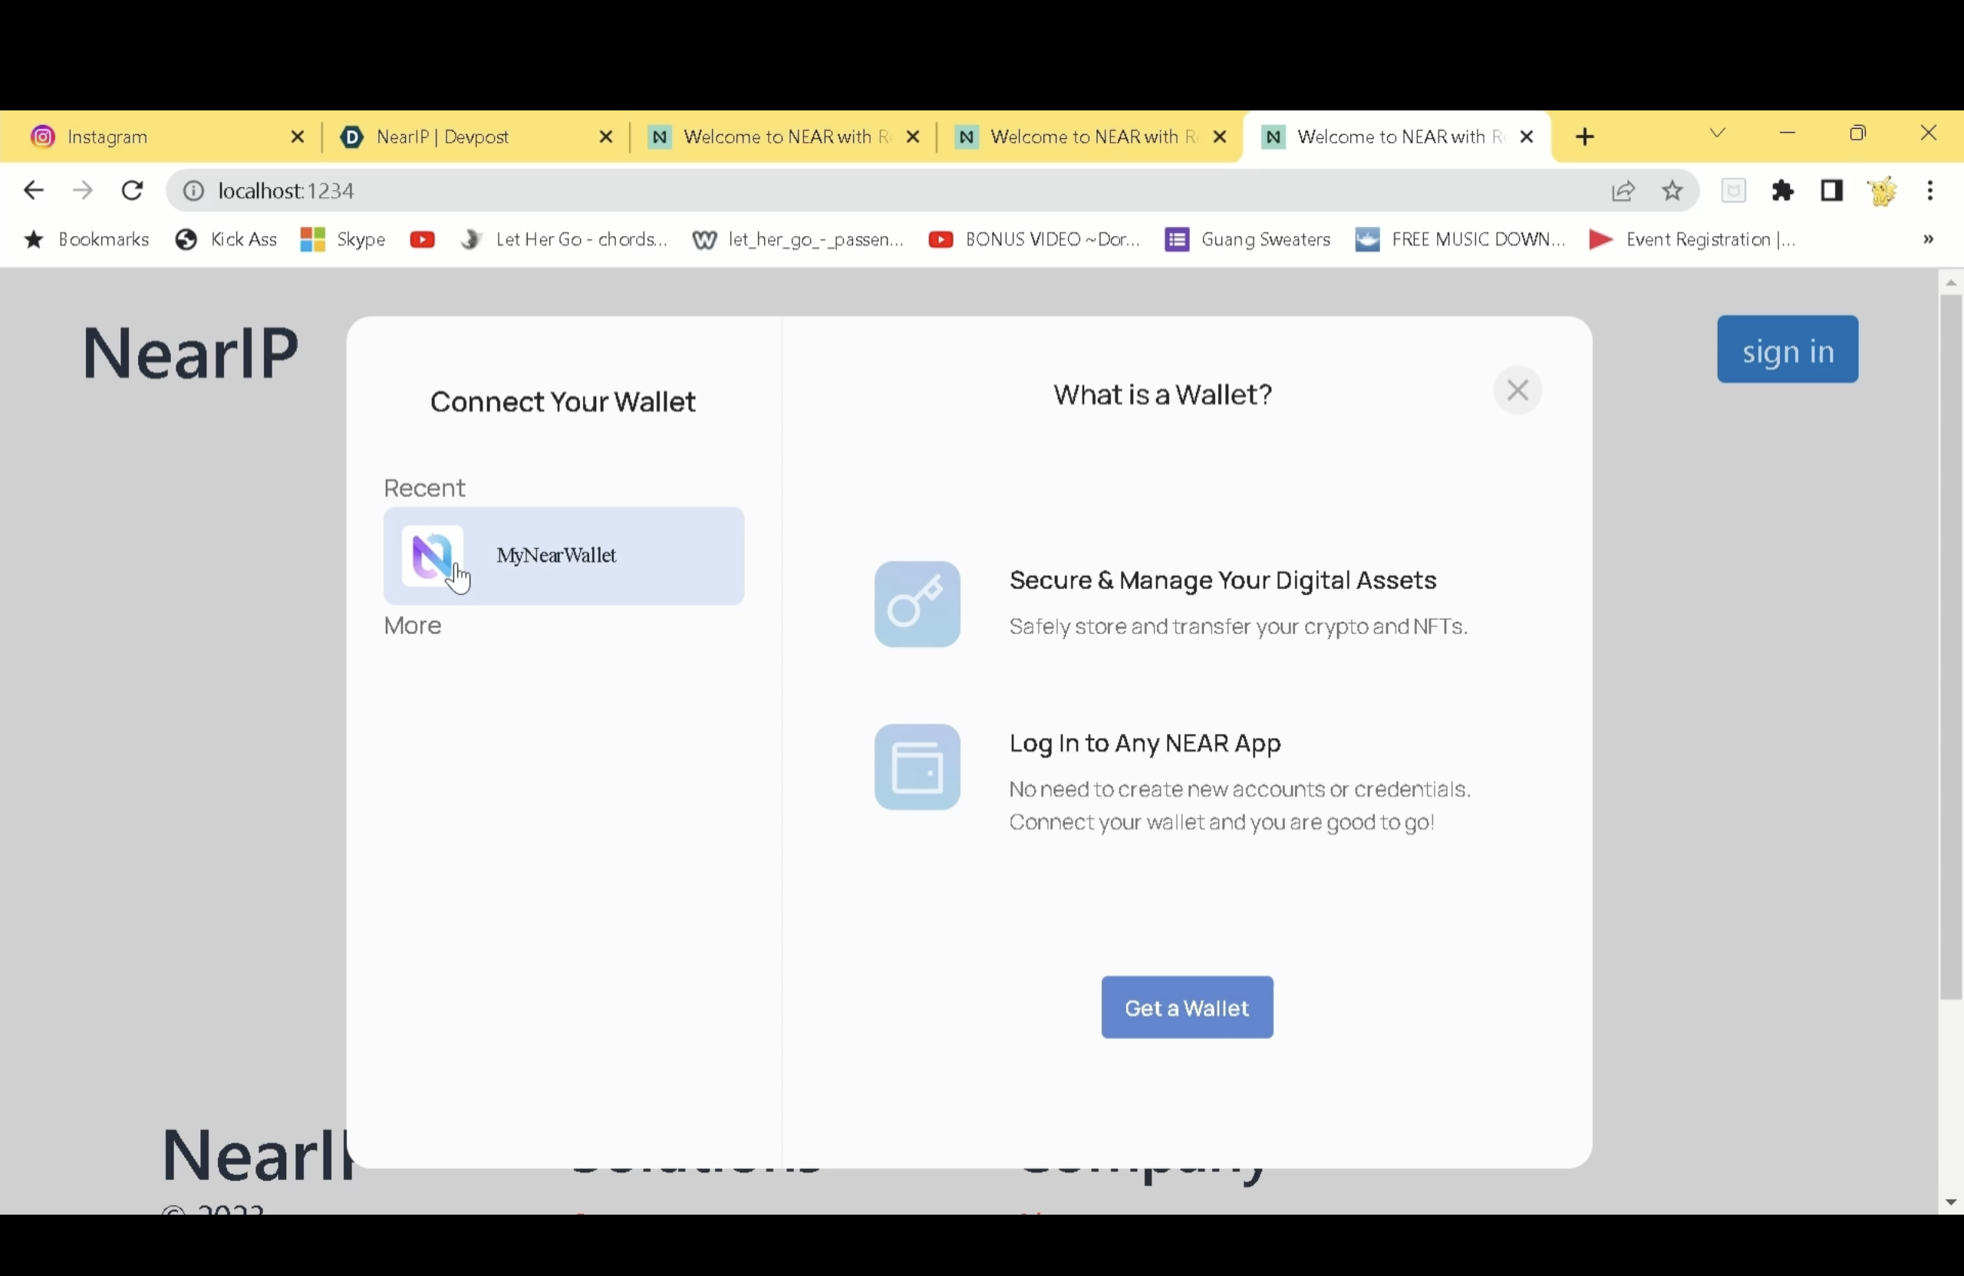Open the Chrome three-dot menu
The height and width of the screenshot is (1276, 1964).
point(1929,192)
